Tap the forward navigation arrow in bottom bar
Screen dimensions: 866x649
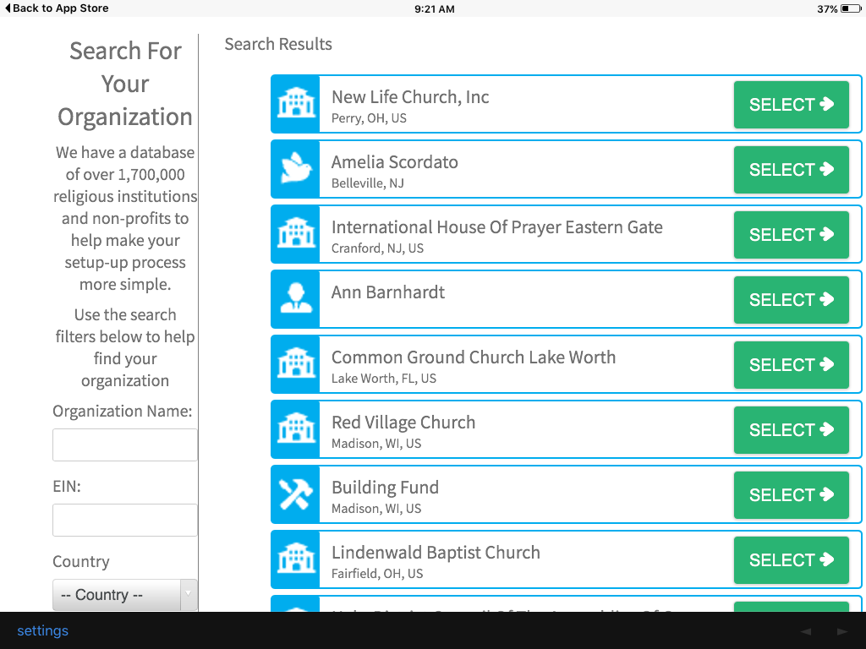tap(841, 631)
